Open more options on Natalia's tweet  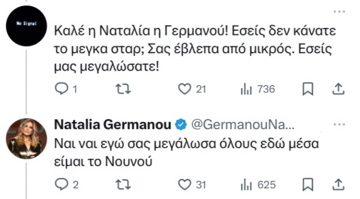pos(339,124)
